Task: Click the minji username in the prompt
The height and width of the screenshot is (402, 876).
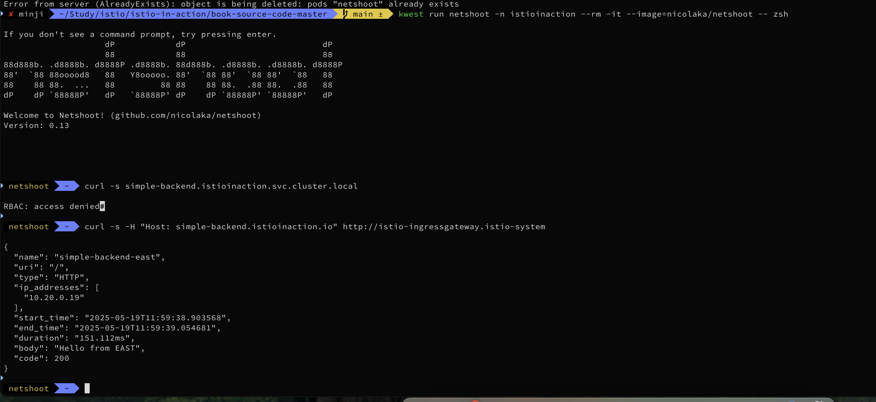Action: click(31, 14)
